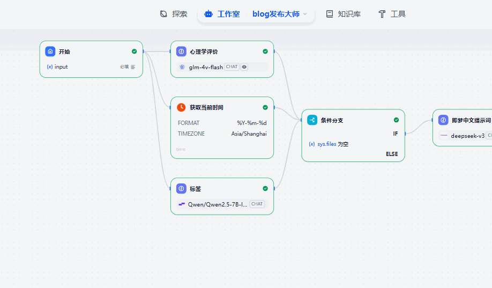Click the home icon on the 开始 node

click(x=50, y=51)
